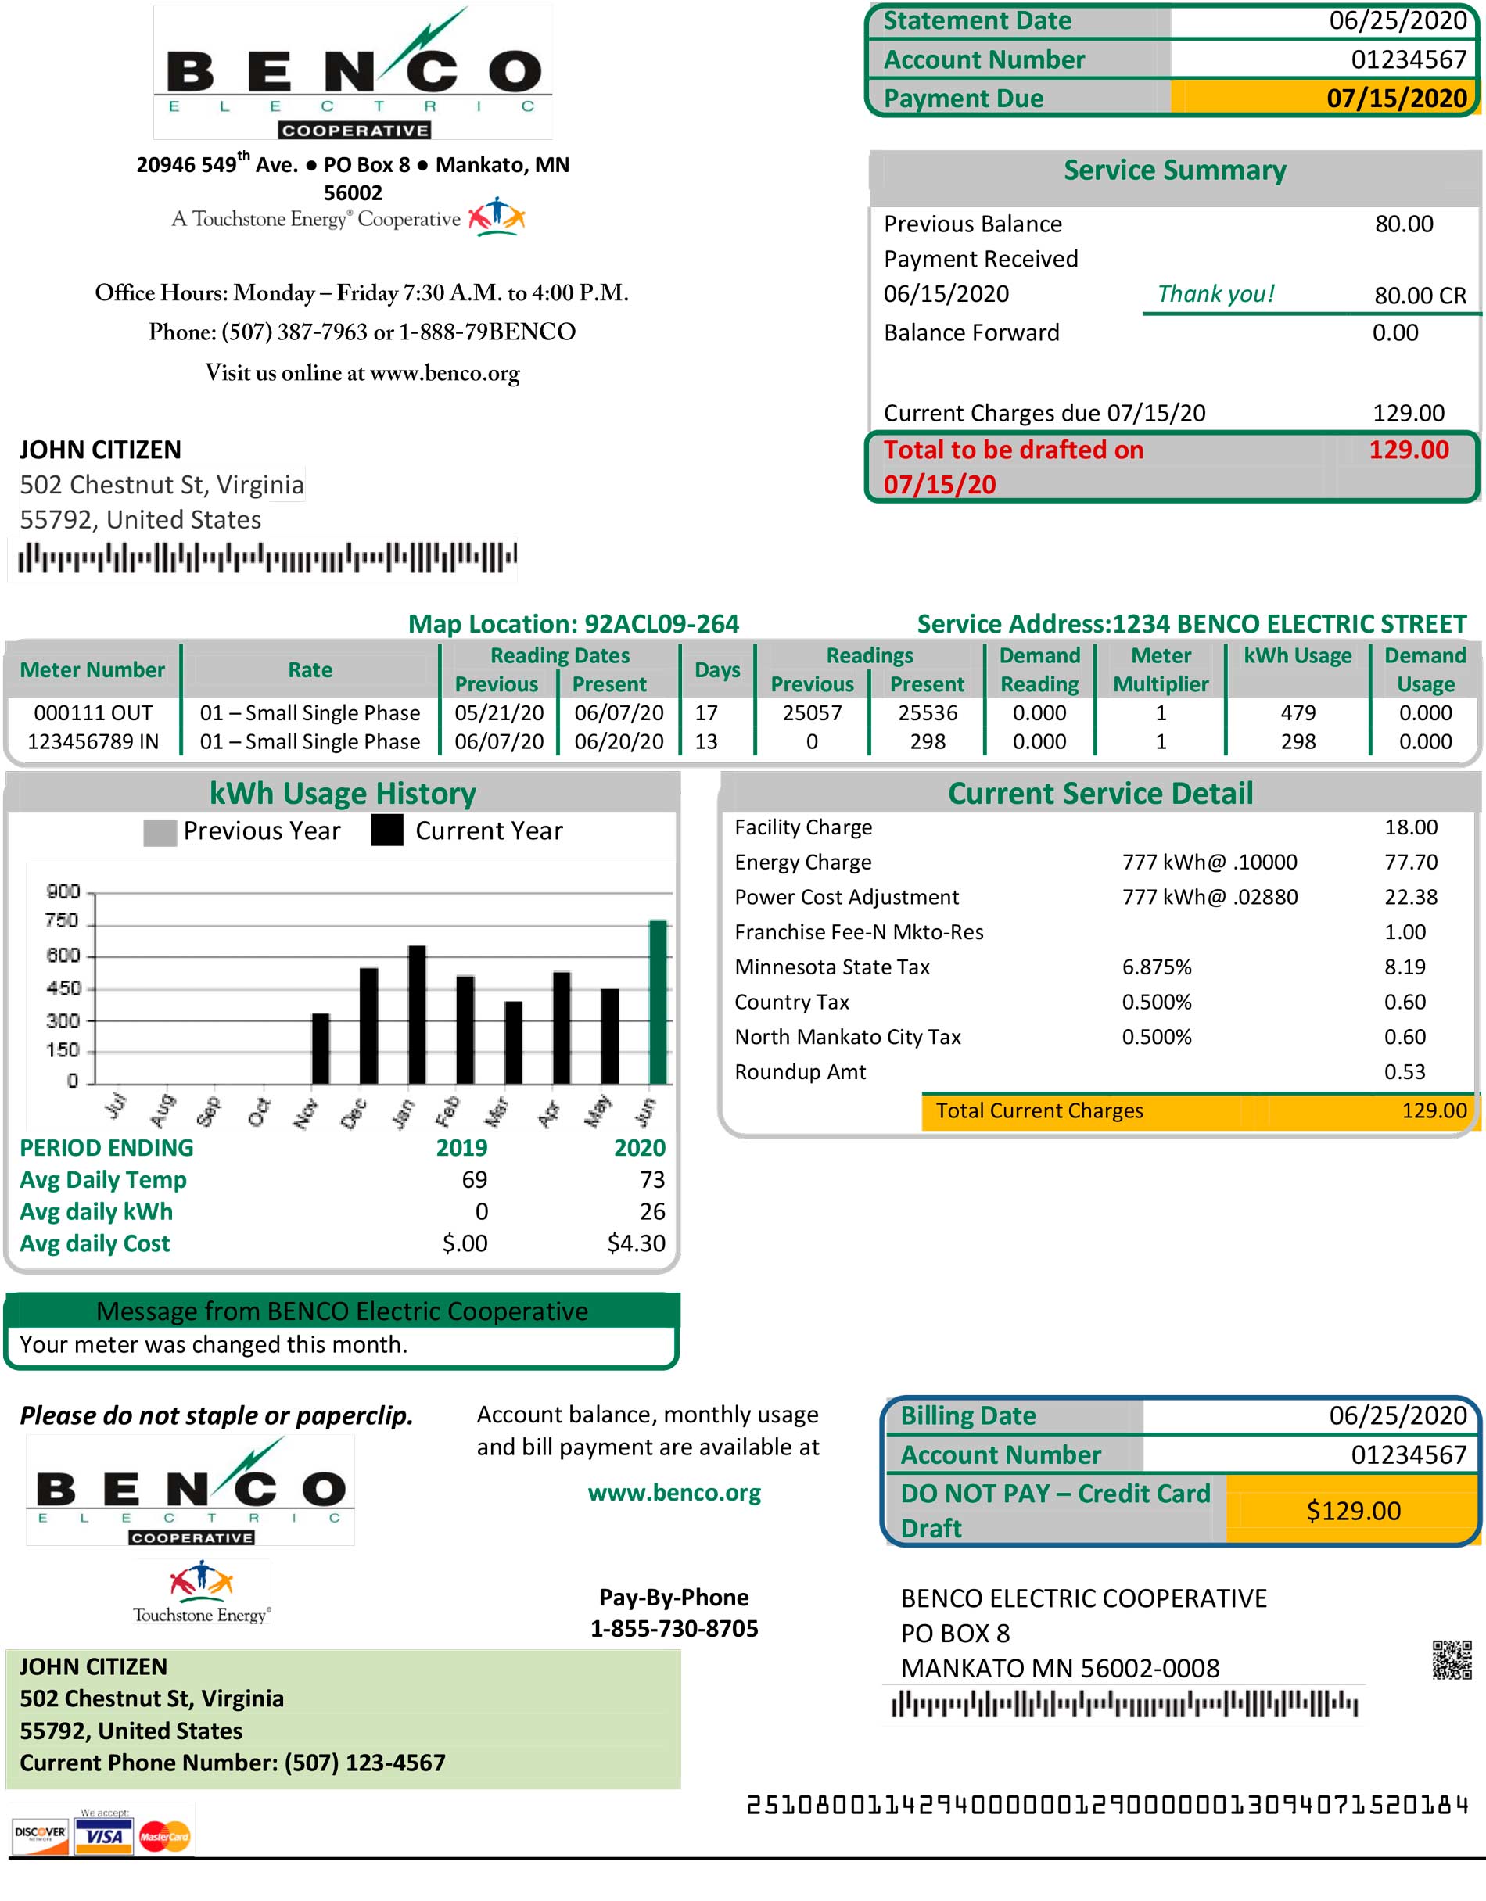Click the Touchstone Energy figures icon in header
This screenshot has width=1486, height=1901.
tap(496, 217)
